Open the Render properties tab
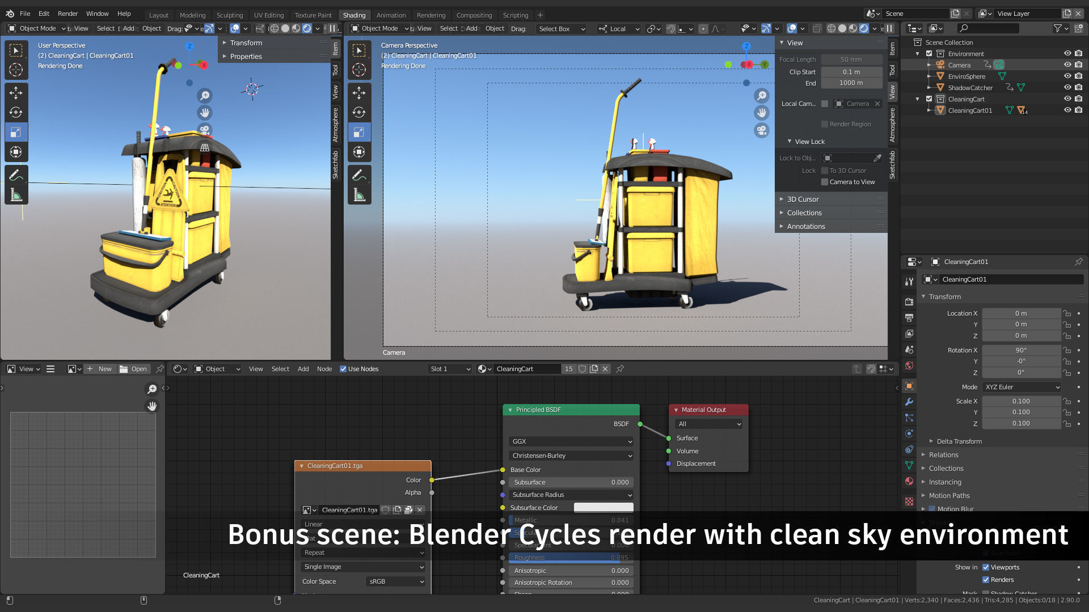The image size is (1089, 612). (909, 302)
